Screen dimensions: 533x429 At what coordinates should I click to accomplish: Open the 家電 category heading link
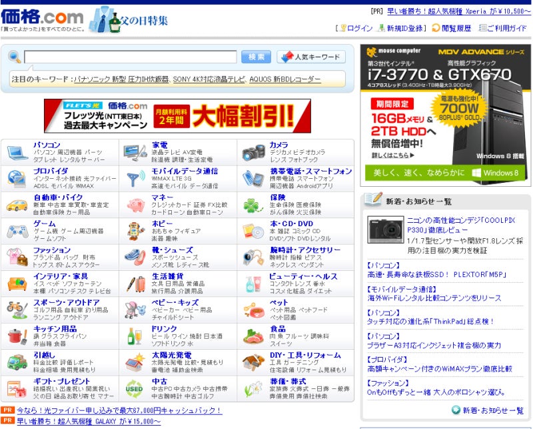(x=159, y=145)
